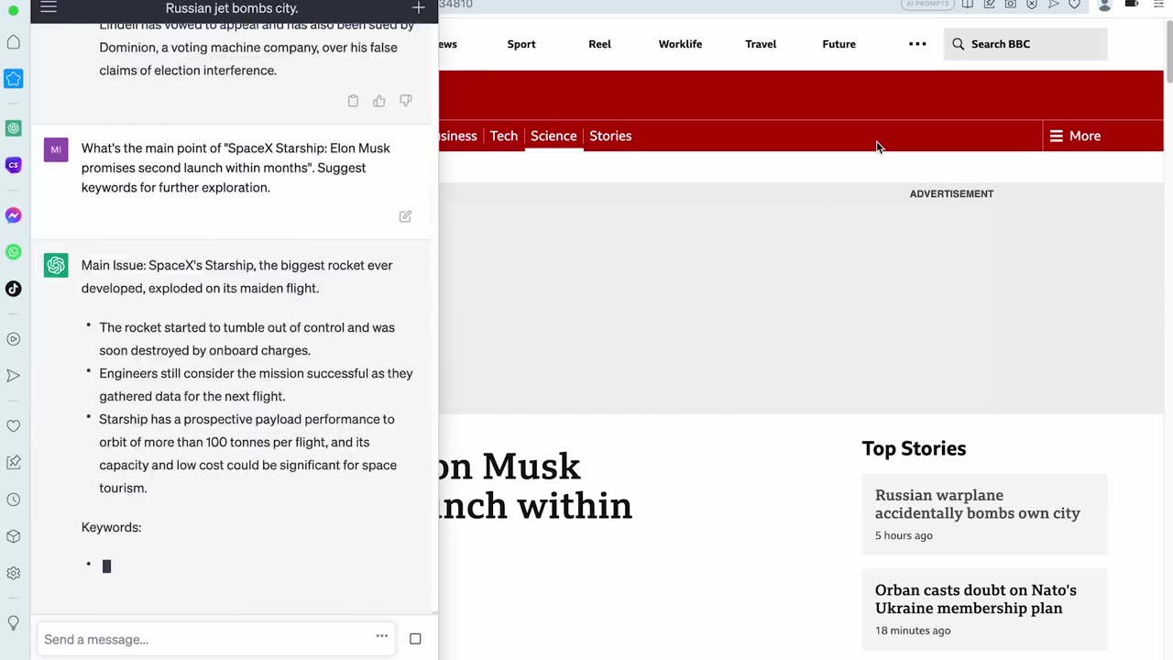Viewport: 1173px width, 660px height.
Task: Open Orban casts doubt on Nato's story
Action: 975,599
